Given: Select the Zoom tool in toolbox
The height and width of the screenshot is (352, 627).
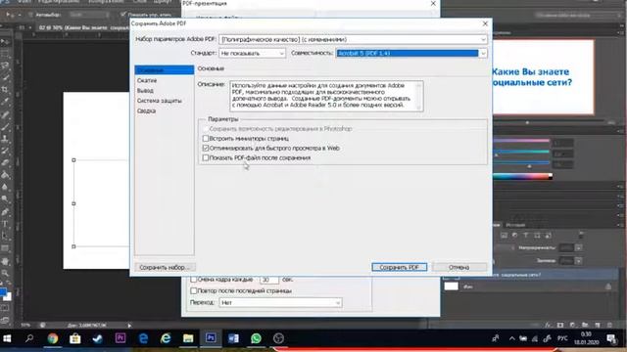Looking at the screenshot, I should (x=5, y=274).
